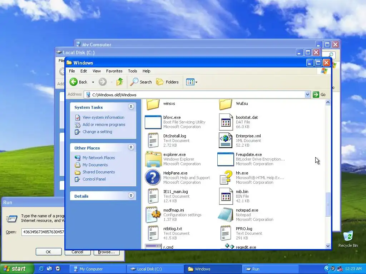Open the View menu
The width and height of the screenshot is (366, 274).
pyautogui.click(x=97, y=71)
